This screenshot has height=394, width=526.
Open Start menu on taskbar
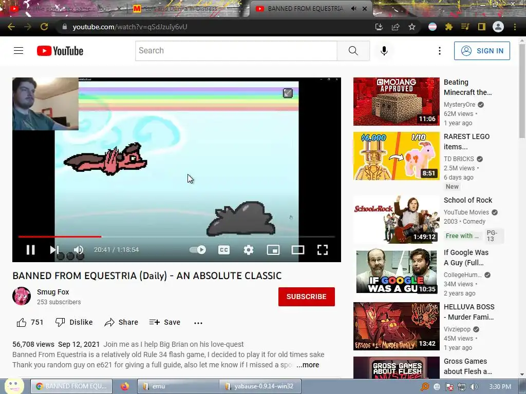click(x=13, y=386)
